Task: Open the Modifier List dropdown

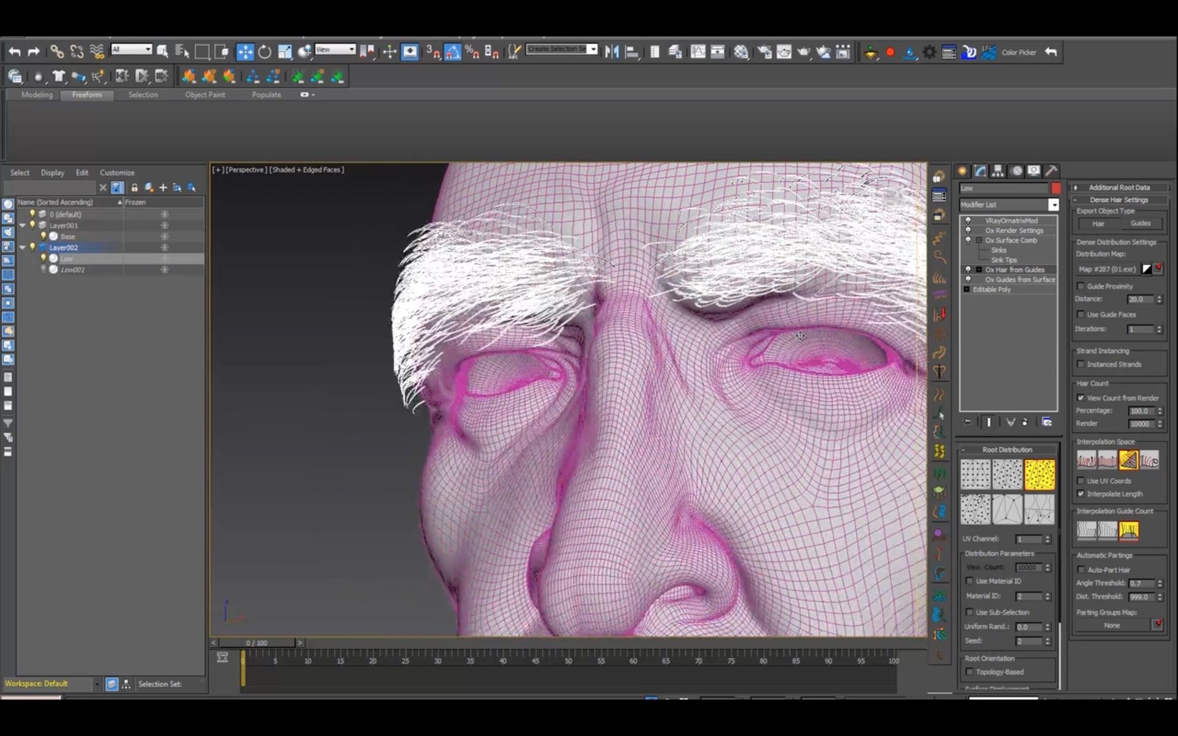Action: (1009, 205)
